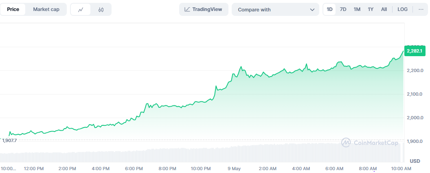Click the 1,907.7 opening price label
This screenshot has width=430, height=173.
pos(9,140)
